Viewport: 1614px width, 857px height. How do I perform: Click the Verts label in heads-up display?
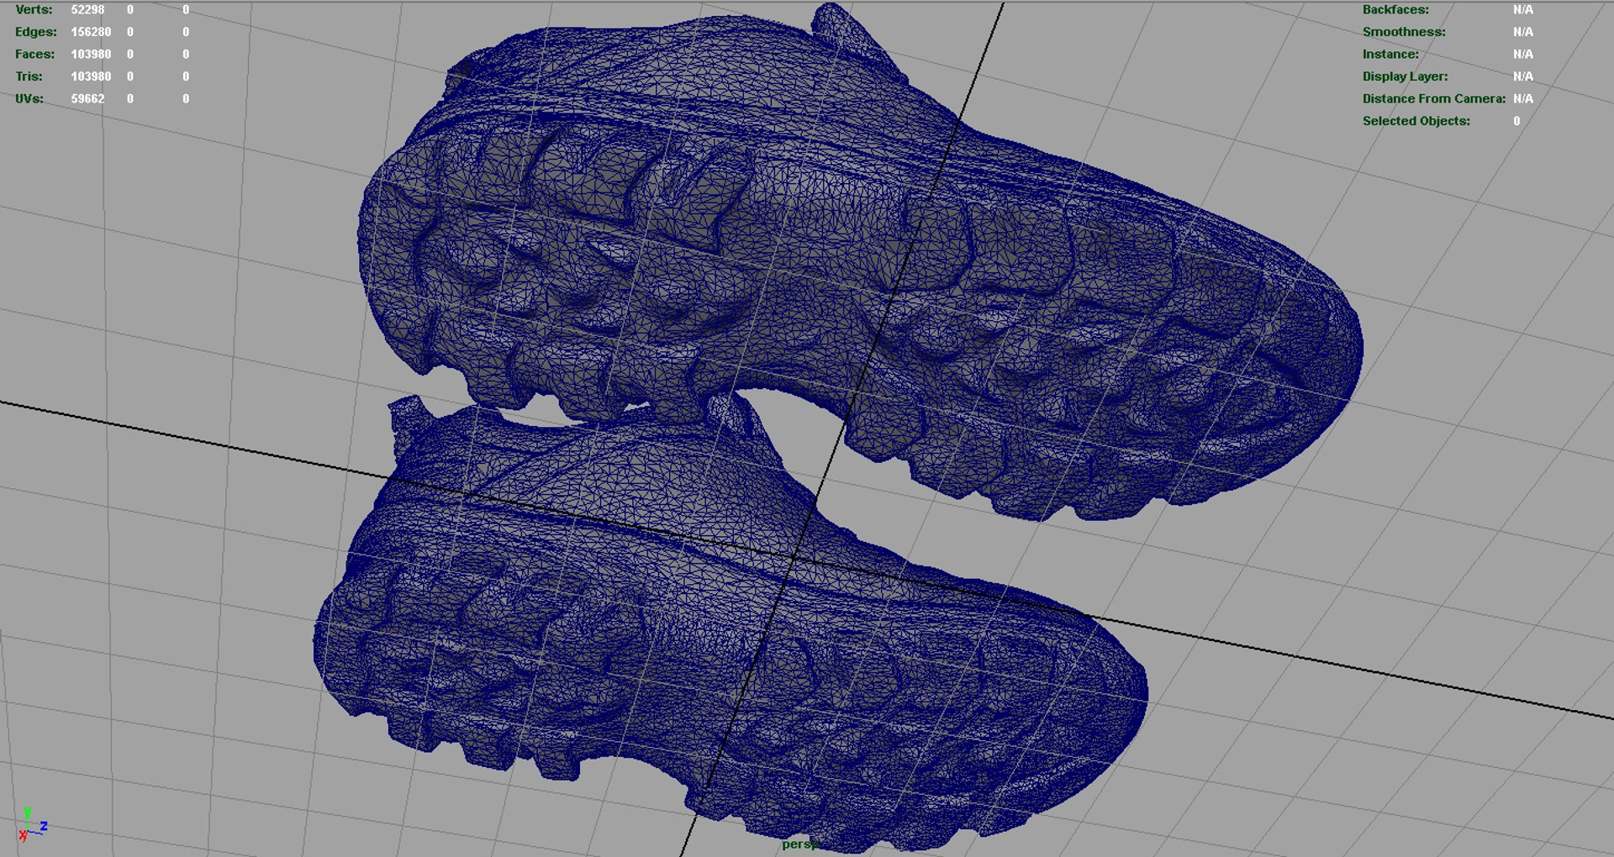(34, 10)
